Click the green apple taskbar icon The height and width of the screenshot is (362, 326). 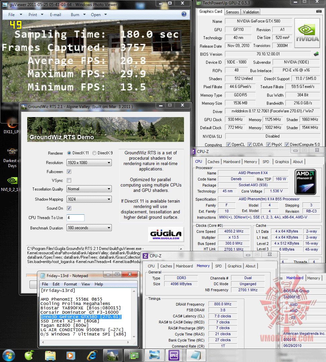[x=29, y=355]
